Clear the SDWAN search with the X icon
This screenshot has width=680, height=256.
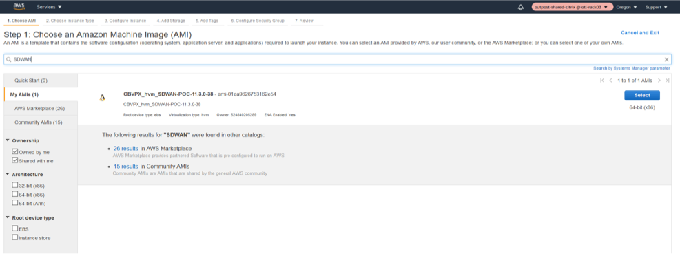coord(666,60)
